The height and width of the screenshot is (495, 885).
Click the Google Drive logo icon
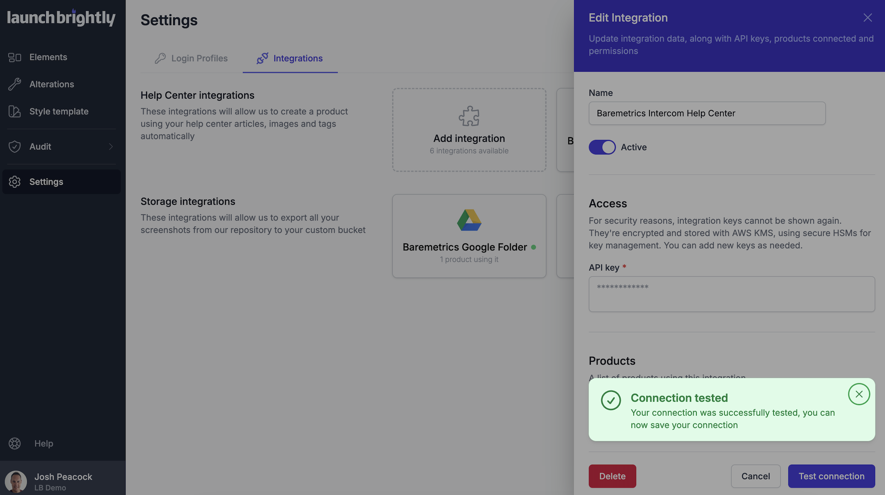[469, 220]
